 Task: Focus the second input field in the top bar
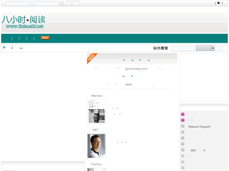pos(46,4)
